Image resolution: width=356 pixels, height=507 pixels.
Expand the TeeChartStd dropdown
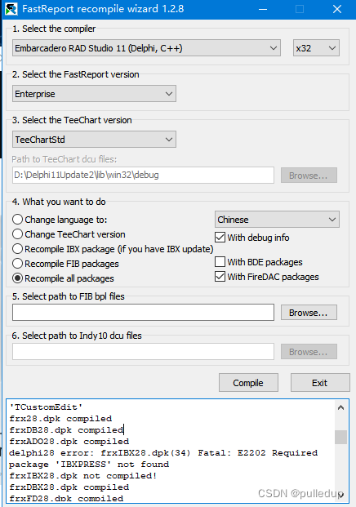pyautogui.click(x=94, y=140)
